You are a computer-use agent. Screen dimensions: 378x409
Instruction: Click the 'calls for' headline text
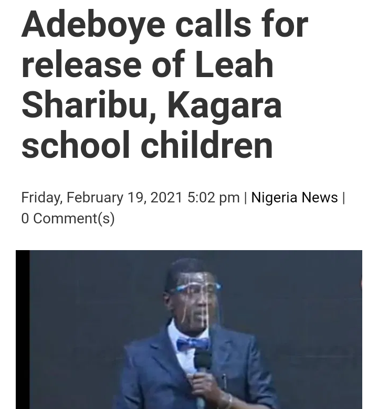coord(241,24)
